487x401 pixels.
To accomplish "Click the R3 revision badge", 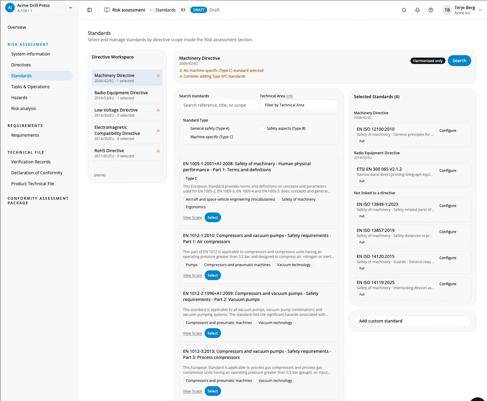I will tap(183, 10).
